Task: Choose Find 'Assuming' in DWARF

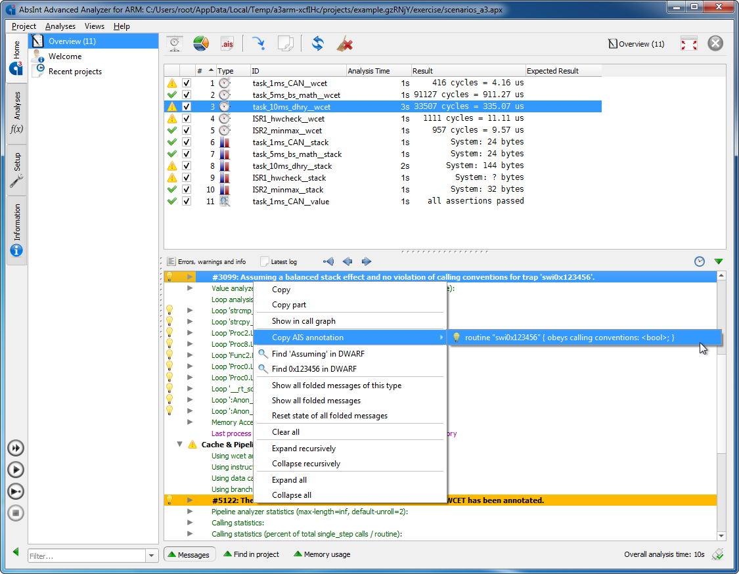Action: coord(350,353)
